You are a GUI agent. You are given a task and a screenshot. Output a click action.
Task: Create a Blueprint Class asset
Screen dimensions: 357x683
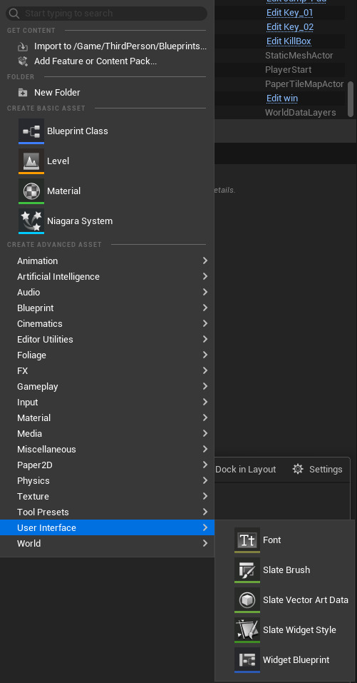pyautogui.click(x=107, y=131)
